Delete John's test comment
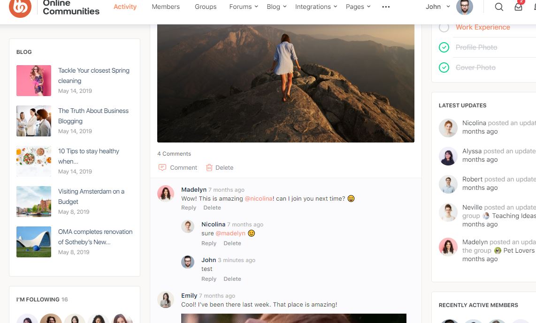This screenshot has width=536, height=323. (232, 278)
